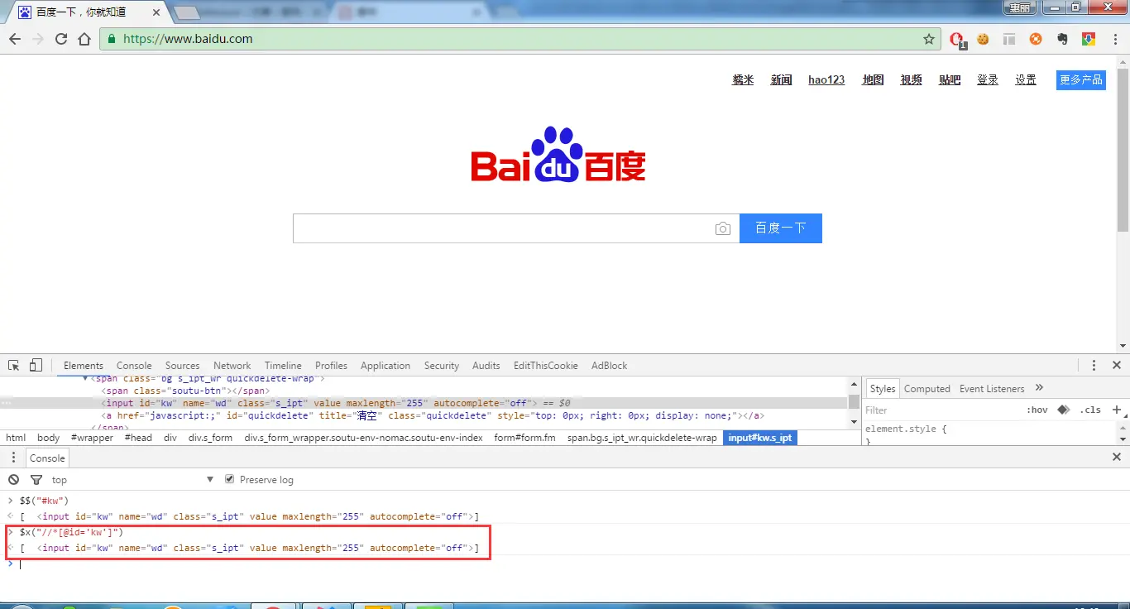Clear the console with the ban icon
This screenshot has height=609, width=1130.
(x=14, y=480)
